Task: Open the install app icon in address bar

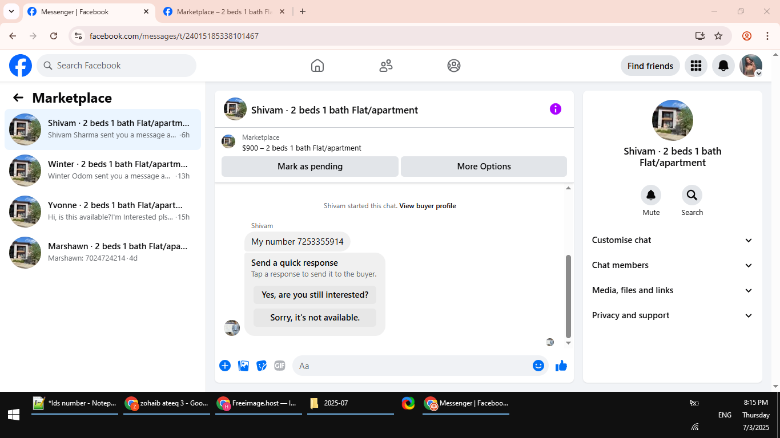Action: (x=700, y=36)
